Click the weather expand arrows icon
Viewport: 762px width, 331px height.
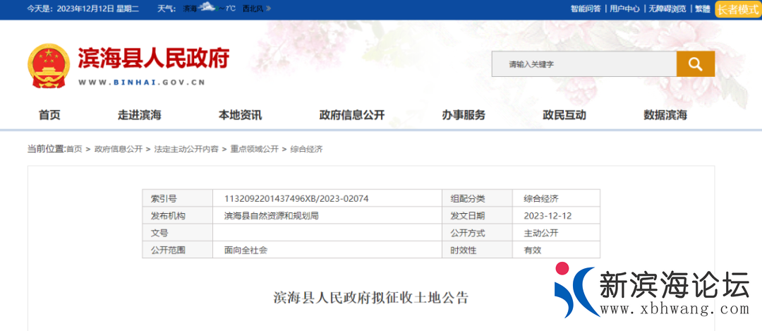pos(270,8)
